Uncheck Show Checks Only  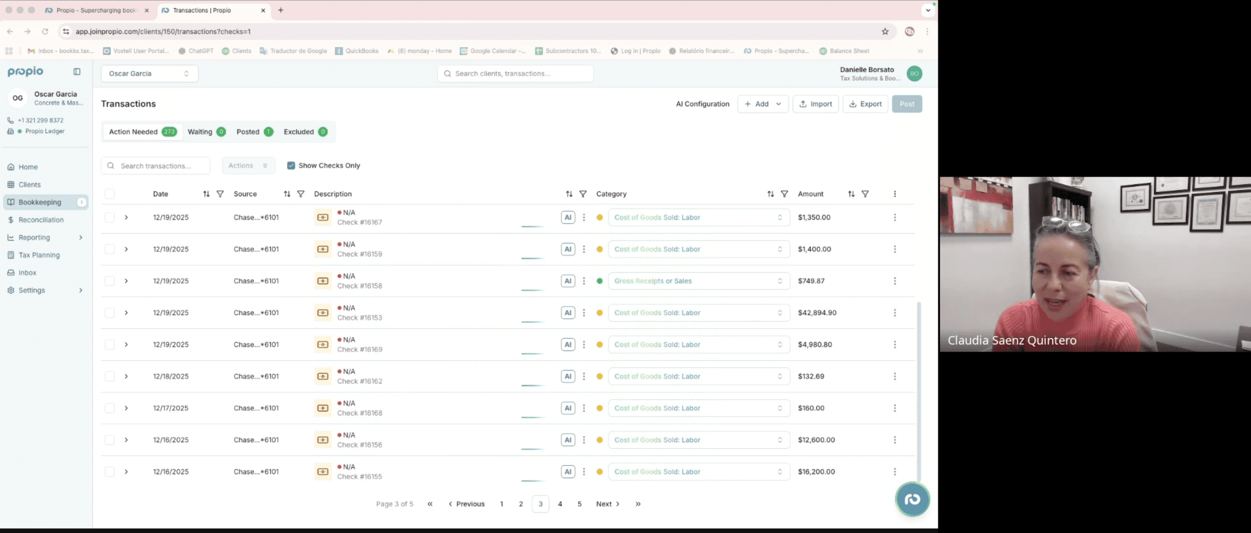coord(291,166)
